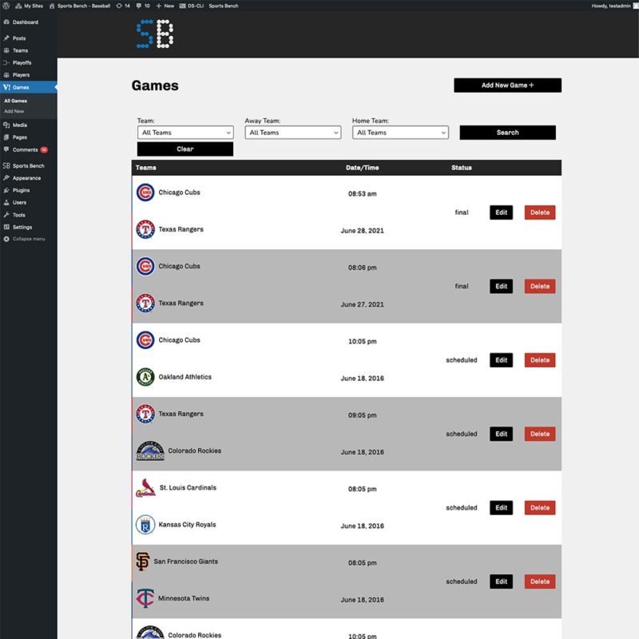
Task: Edit the Rangers vs Colorado Rockies game
Action: click(x=502, y=434)
